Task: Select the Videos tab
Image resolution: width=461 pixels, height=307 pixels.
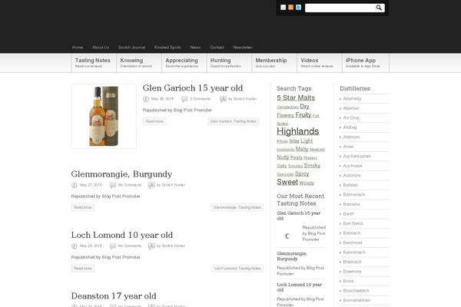Action: [x=320, y=63]
